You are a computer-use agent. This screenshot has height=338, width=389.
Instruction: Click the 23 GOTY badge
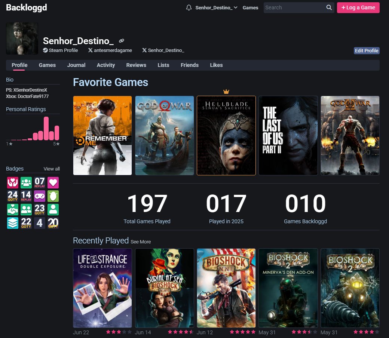point(39,209)
